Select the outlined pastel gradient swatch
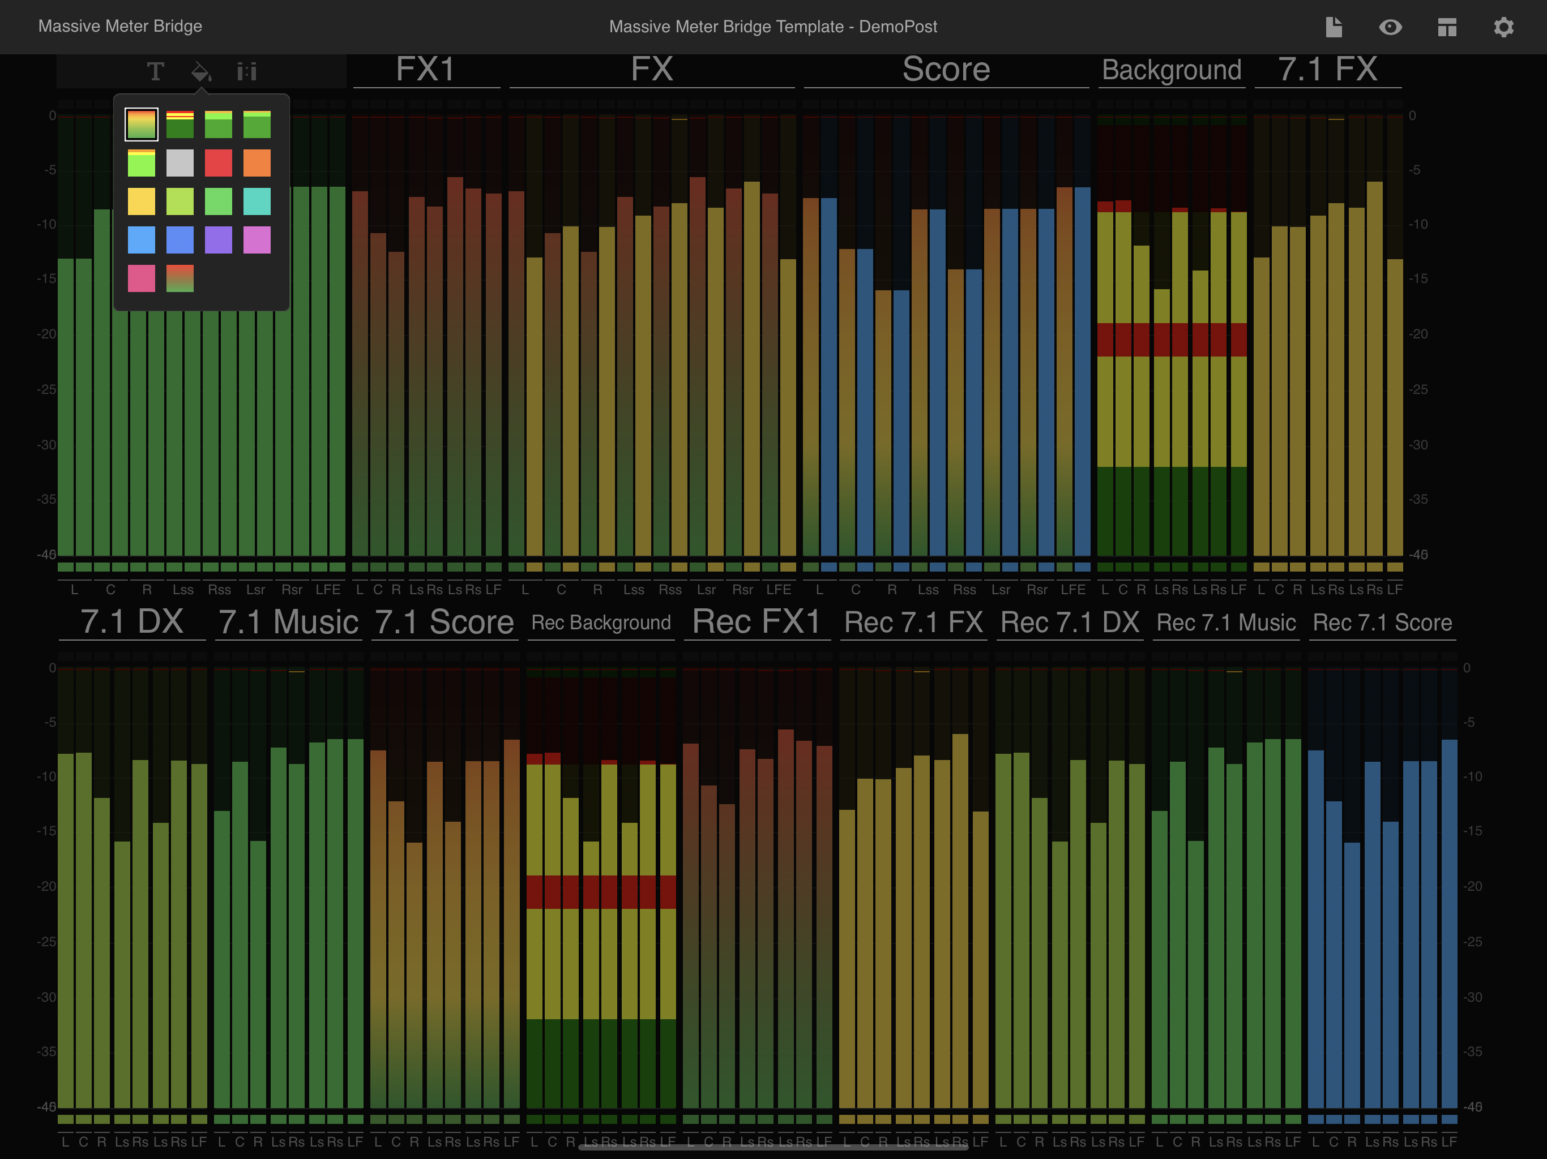Viewport: 1547px width, 1159px height. [x=141, y=125]
